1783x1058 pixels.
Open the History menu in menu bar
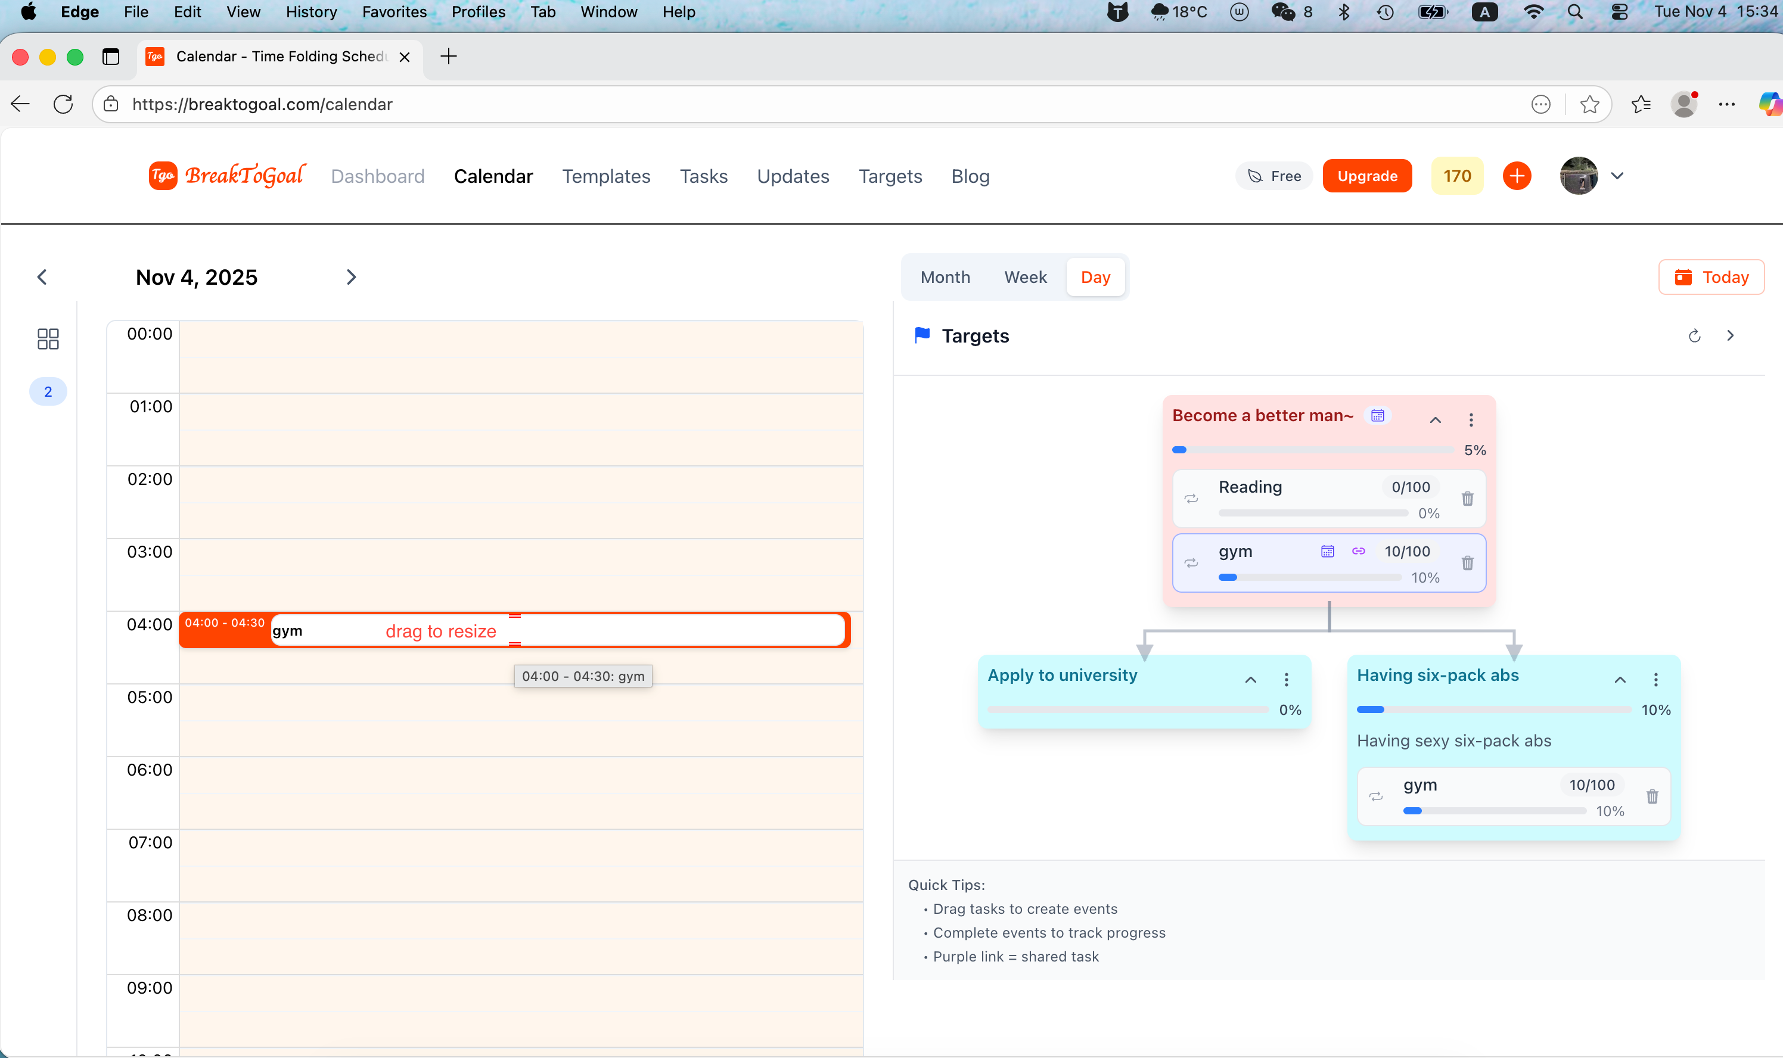click(x=311, y=11)
